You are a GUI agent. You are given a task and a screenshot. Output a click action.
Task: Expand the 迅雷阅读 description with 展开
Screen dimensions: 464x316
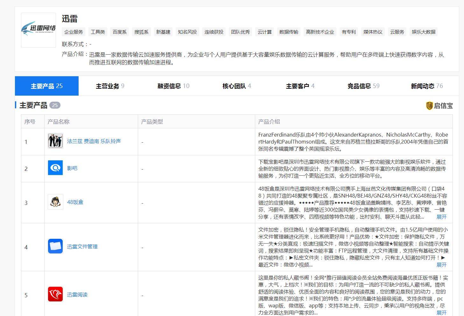441,313
